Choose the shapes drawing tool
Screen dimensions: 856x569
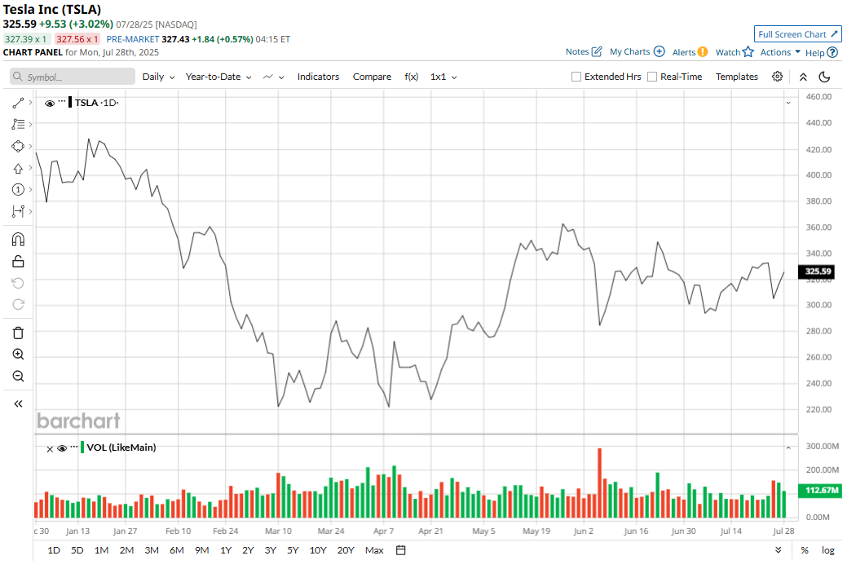[x=18, y=147]
